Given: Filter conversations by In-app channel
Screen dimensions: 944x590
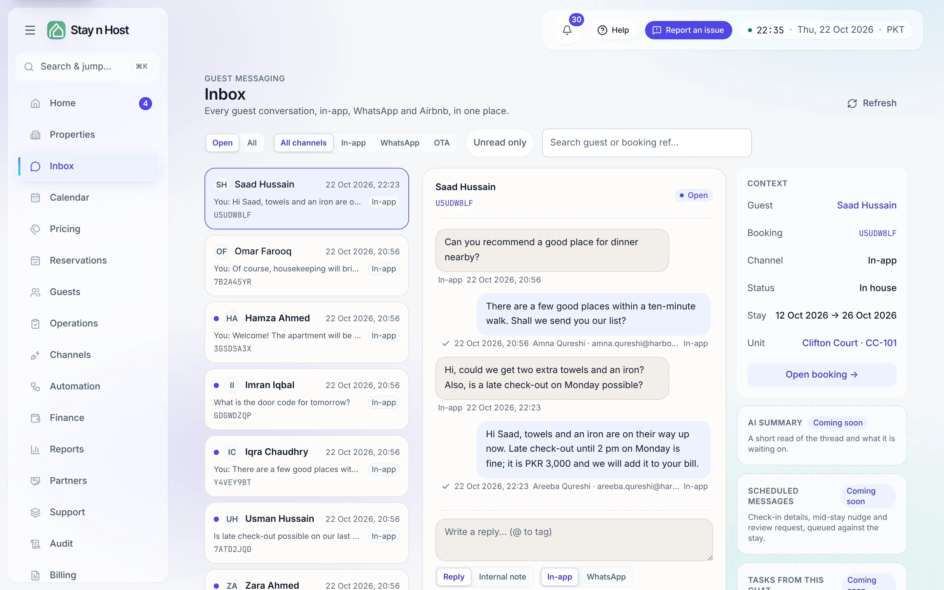Looking at the screenshot, I should pos(353,143).
